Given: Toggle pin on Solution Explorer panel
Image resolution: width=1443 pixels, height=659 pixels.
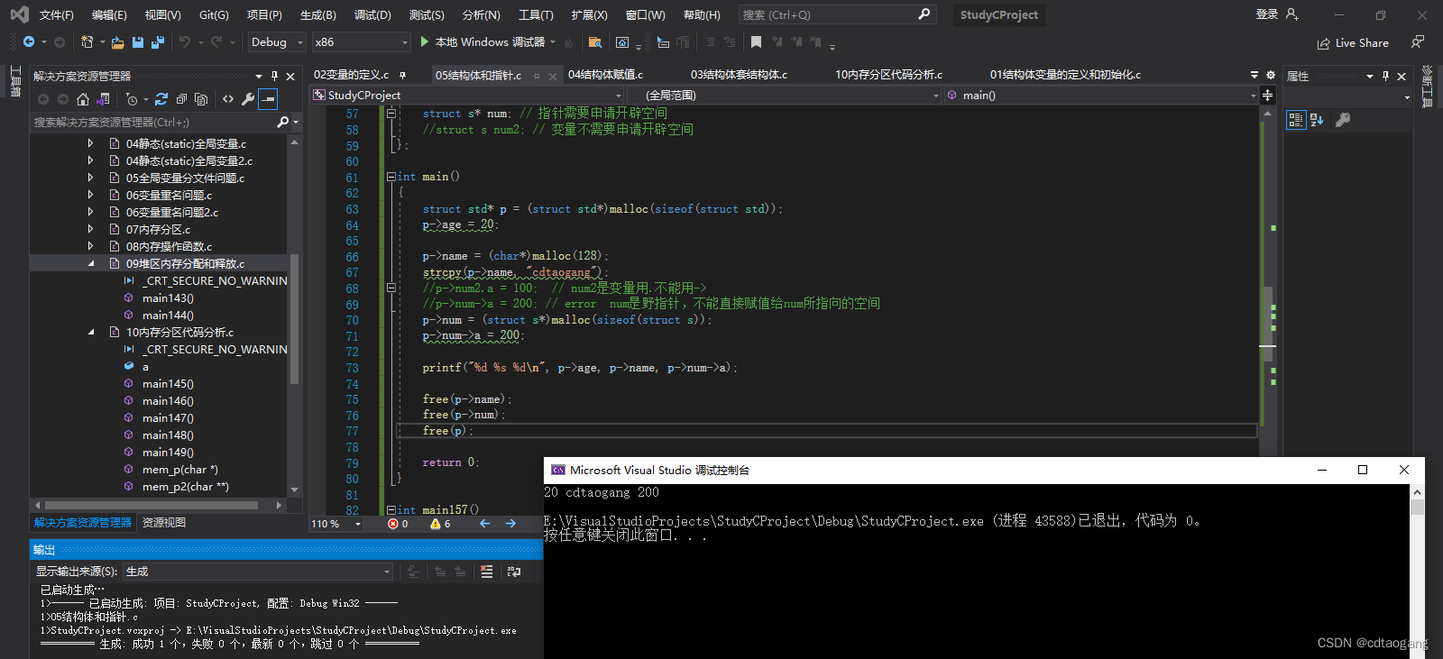Looking at the screenshot, I should pyautogui.click(x=274, y=77).
